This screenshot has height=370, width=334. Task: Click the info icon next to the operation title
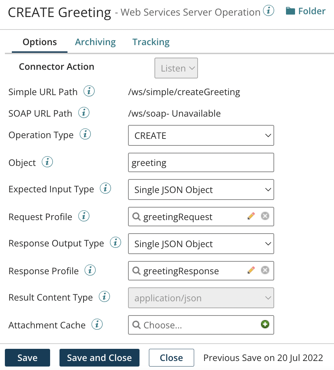tap(268, 10)
